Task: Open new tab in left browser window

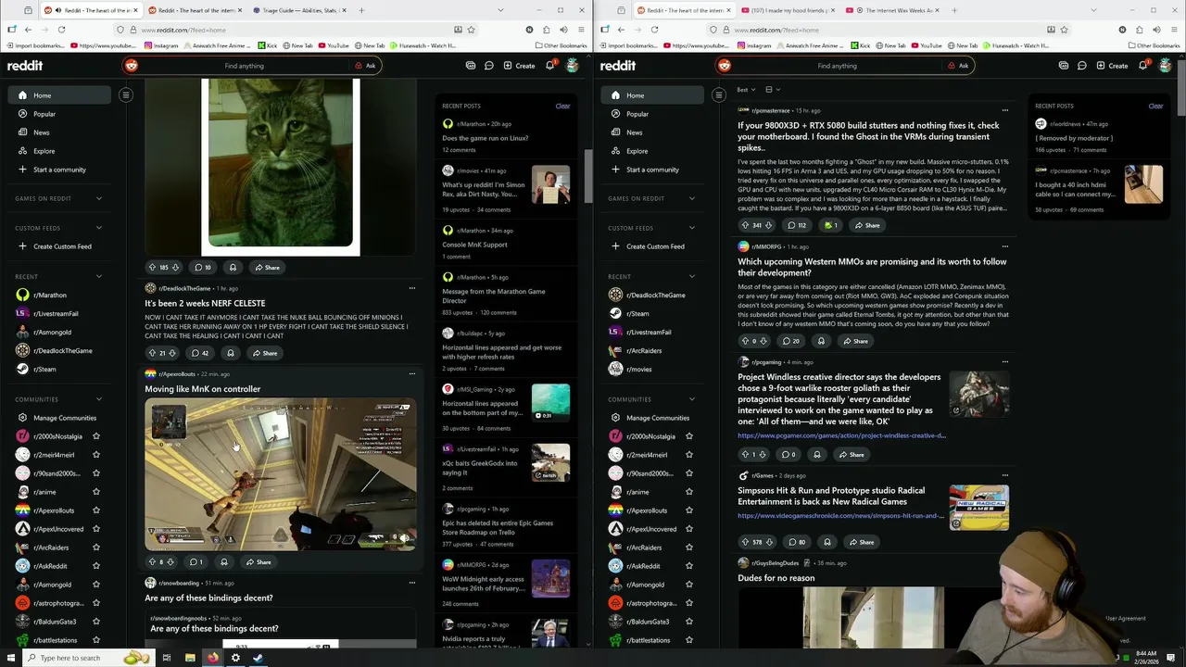Action: (x=361, y=10)
